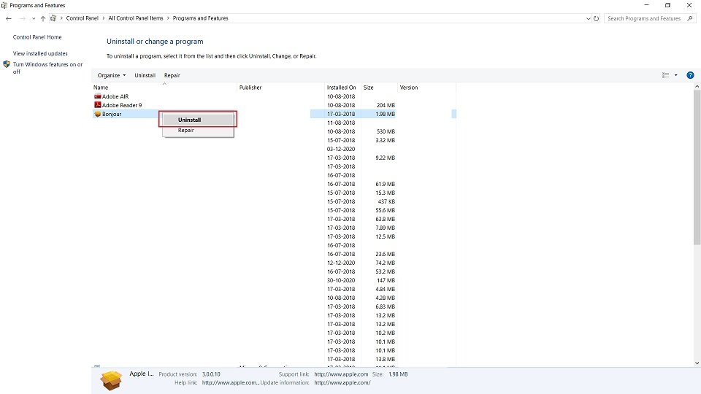This screenshot has width=701, height=394.
Task: Open Turn Windows features on or off
Action: tap(47, 68)
